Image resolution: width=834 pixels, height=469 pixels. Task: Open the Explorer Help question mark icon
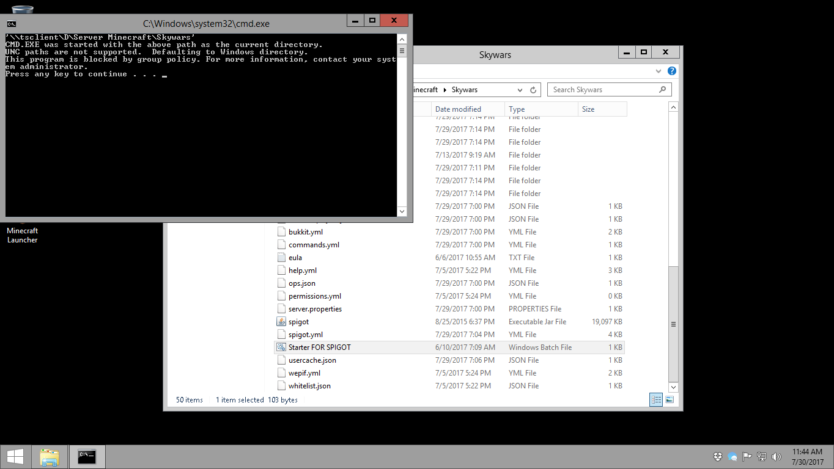(671, 71)
